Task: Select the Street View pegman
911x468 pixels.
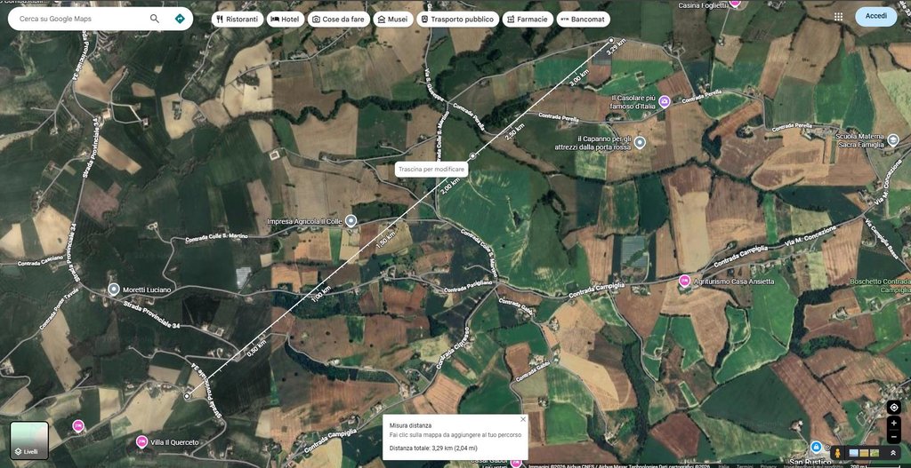Action: 837,452
